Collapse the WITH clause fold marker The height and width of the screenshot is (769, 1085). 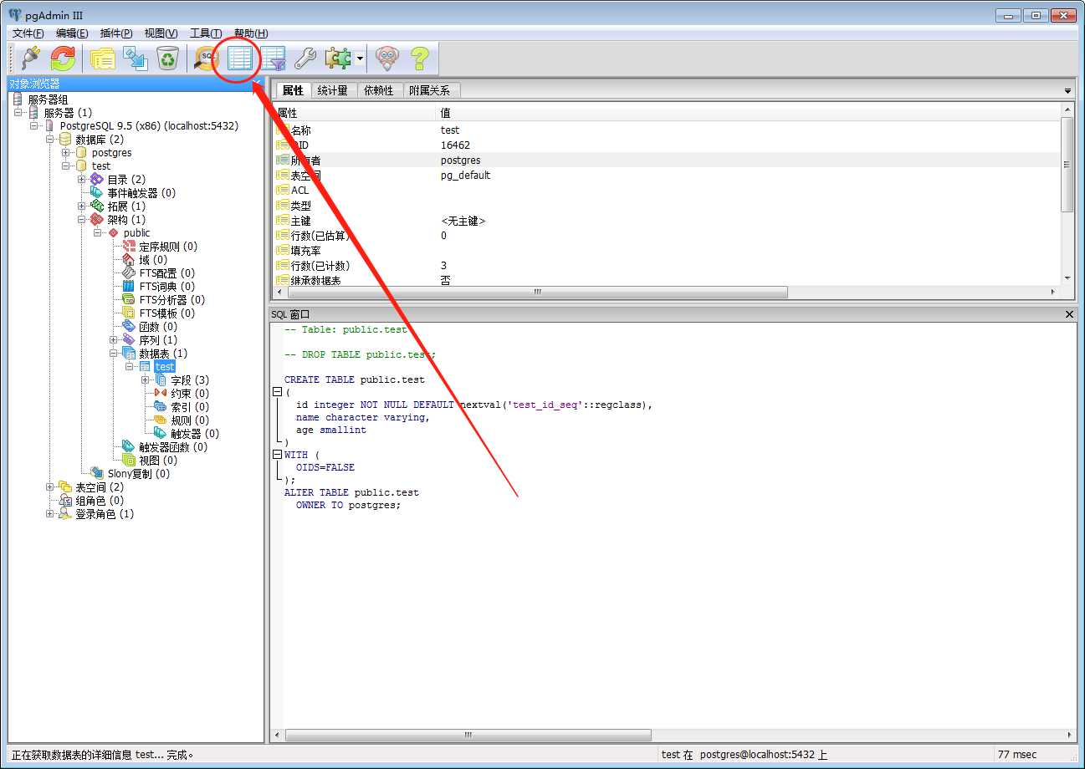[x=277, y=455]
